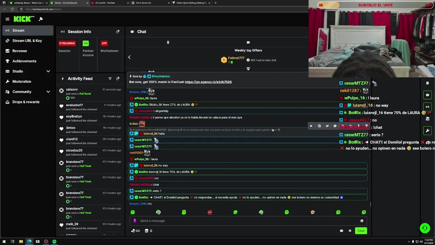Open the Spotify taskbar icon
Viewport: 435px width, 245px height.
(x=54, y=242)
